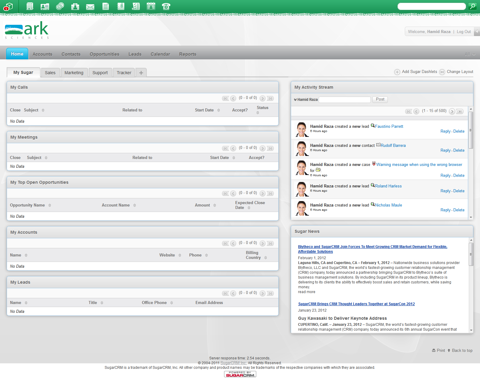
Task: Expand the Hamid Raza stream user chevron
Action: pyautogui.click(x=295, y=100)
